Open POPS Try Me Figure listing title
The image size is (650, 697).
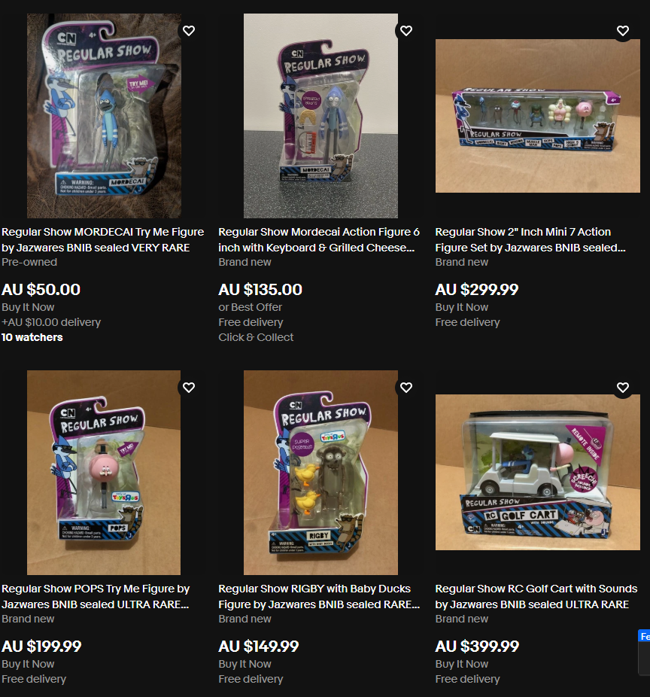(96, 597)
